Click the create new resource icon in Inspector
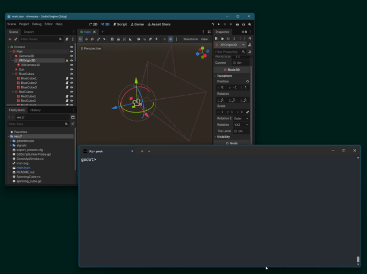367x274 pixels. coord(216,38)
